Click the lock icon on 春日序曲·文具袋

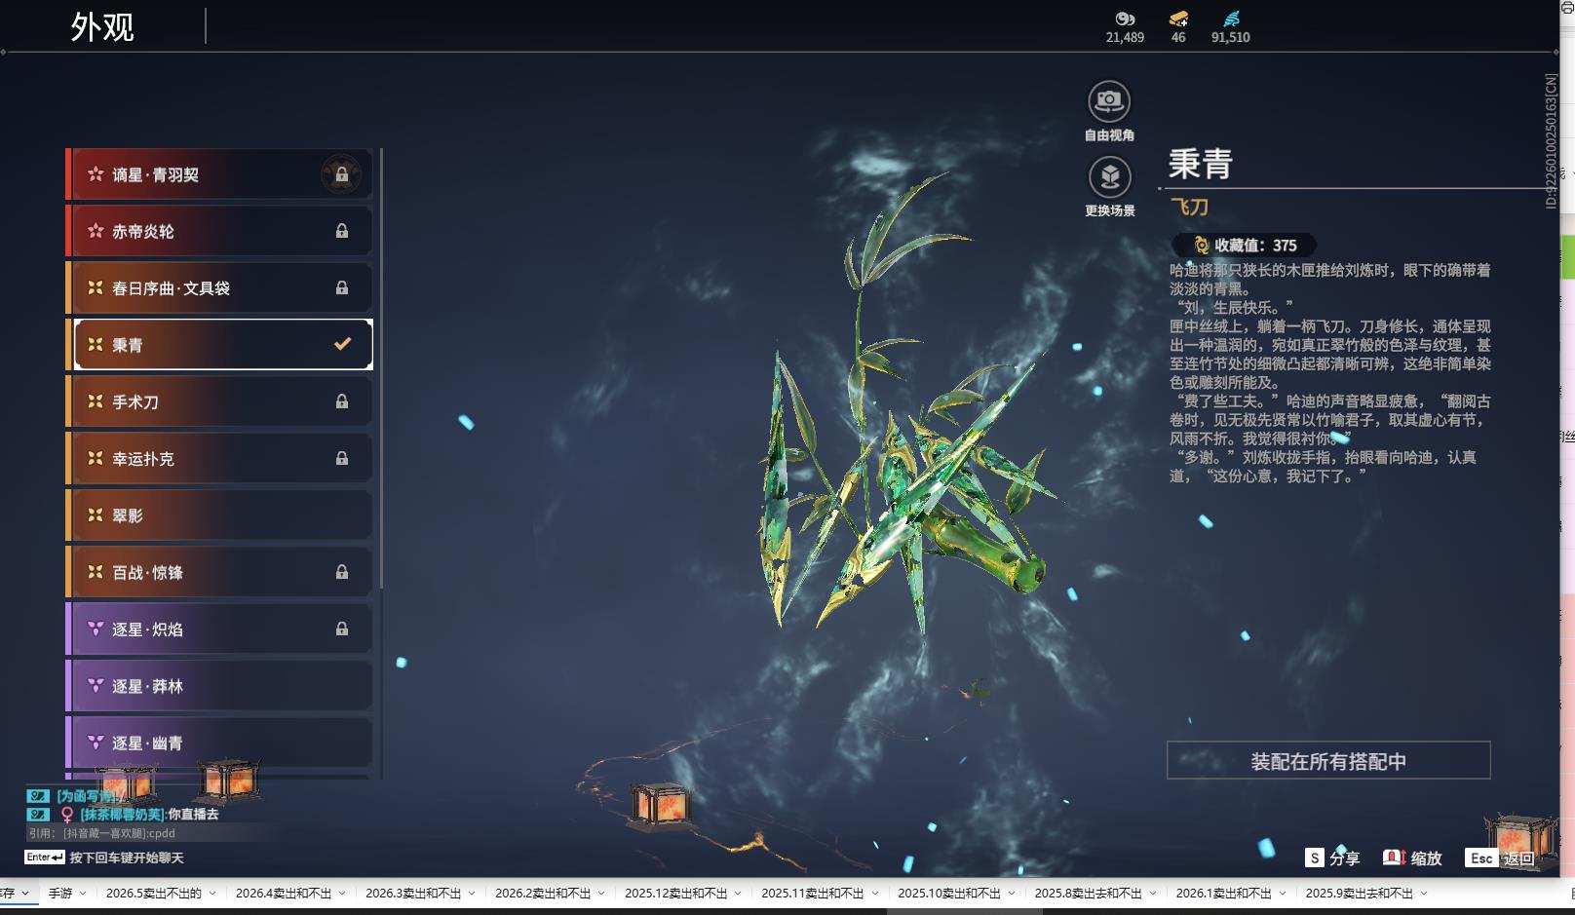[342, 287]
